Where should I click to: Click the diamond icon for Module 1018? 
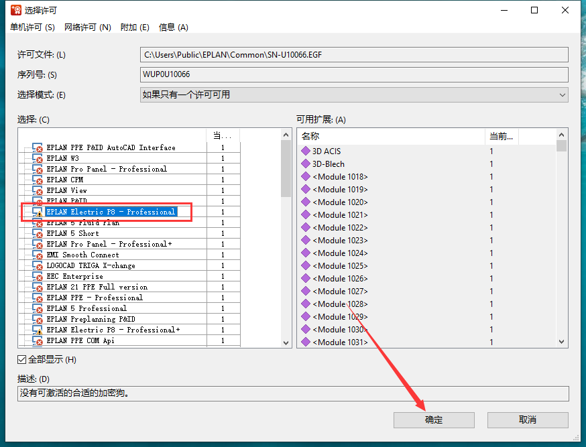click(x=306, y=176)
